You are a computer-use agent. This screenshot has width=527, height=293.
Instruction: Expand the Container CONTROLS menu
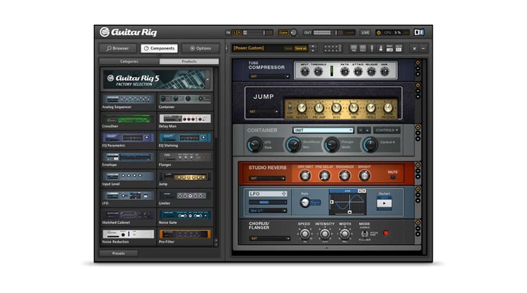pyautogui.click(x=386, y=130)
